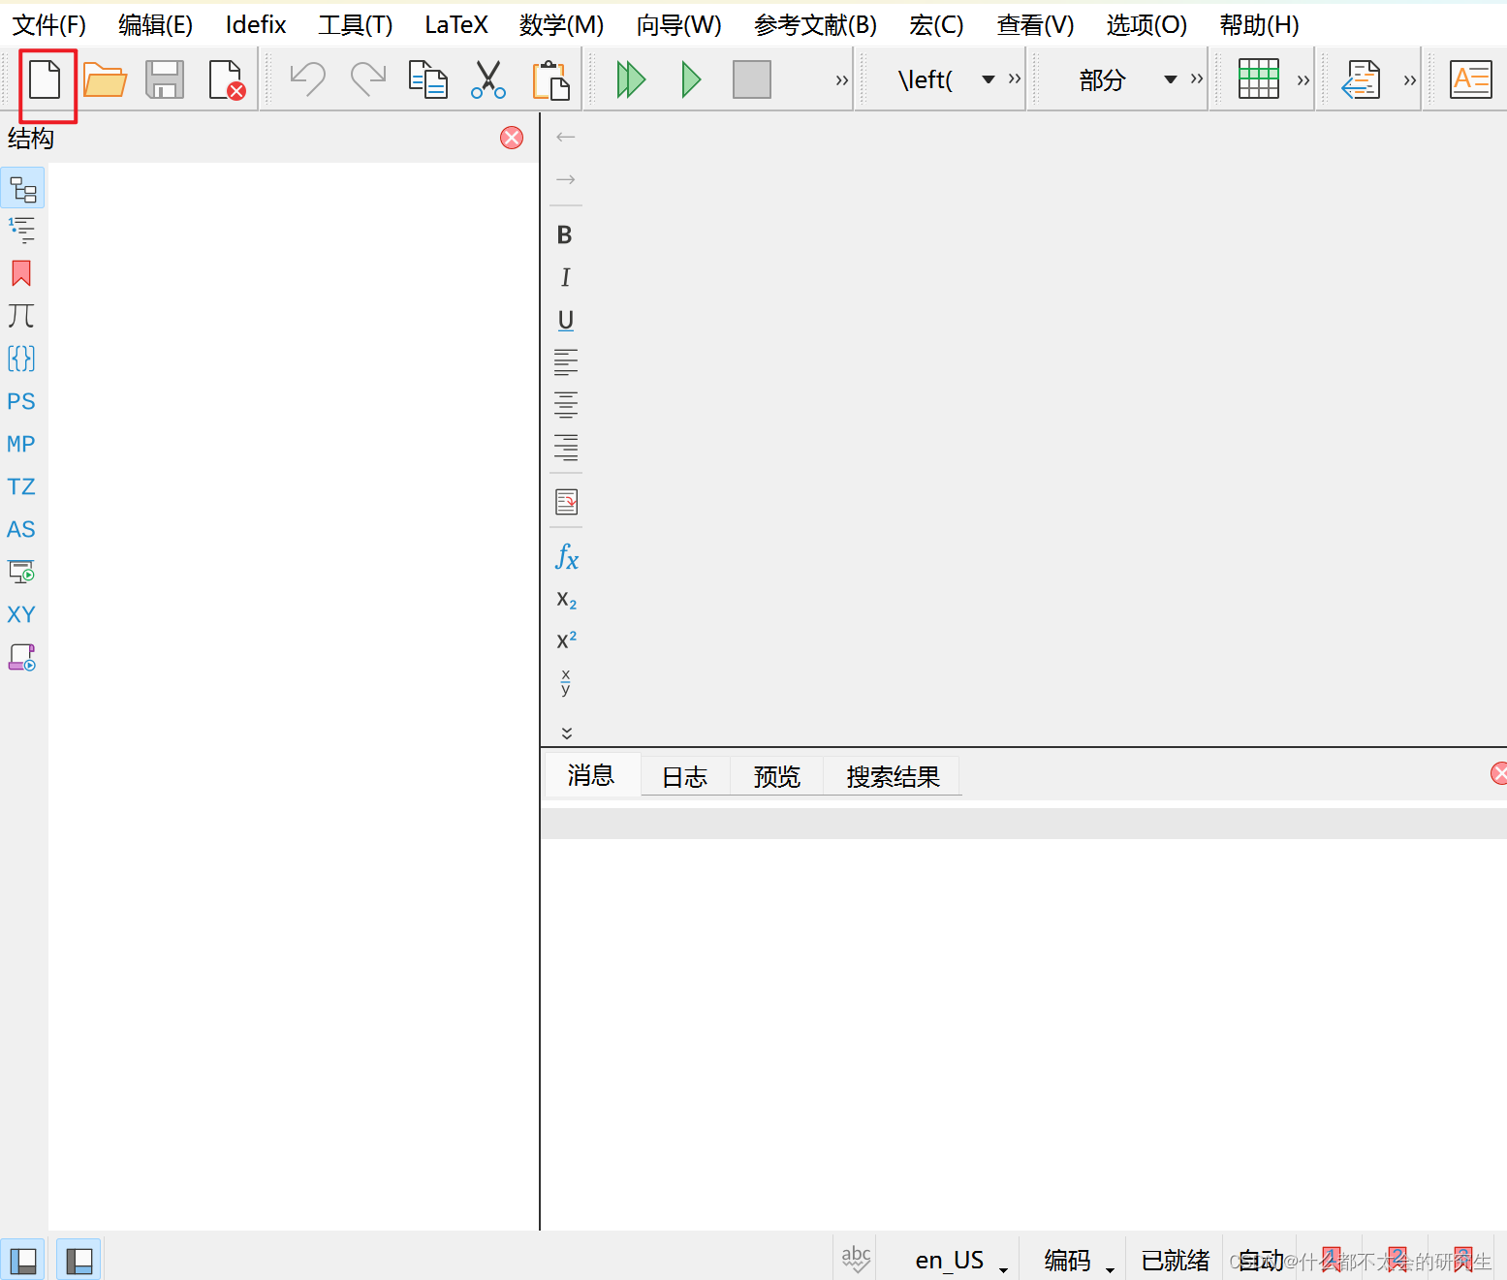Screen dimensions: 1507x1280
Task: Expand hidden items after the stop button
Action: click(842, 80)
